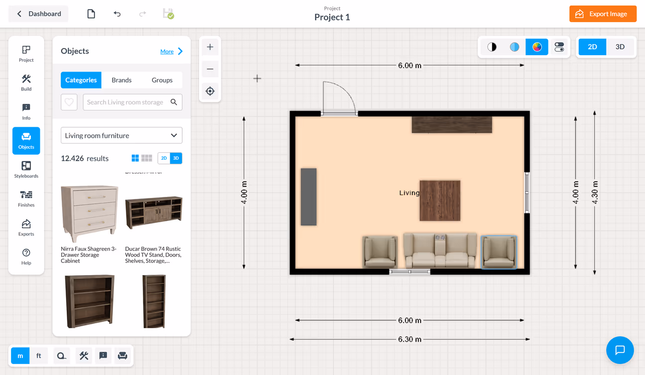
Task: Switch canvas to 2D view
Action: (x=592, y=47)
